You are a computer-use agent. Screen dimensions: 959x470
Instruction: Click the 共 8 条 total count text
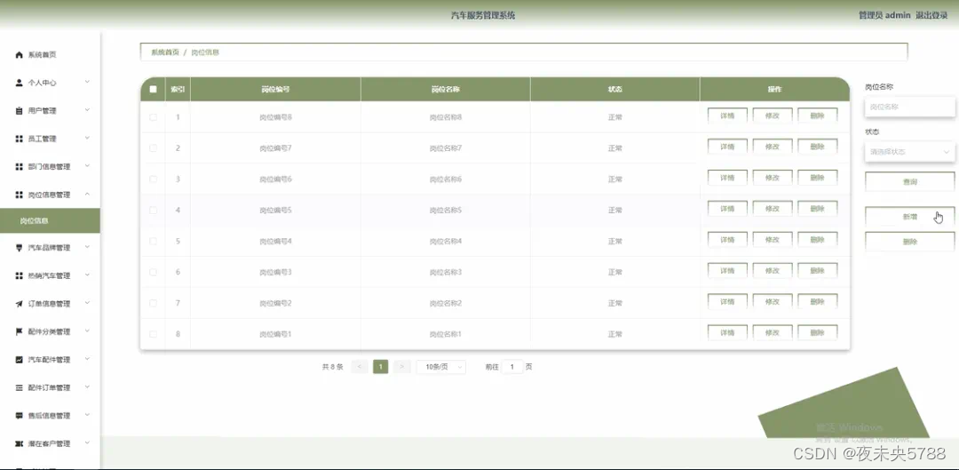pyautogui.click(x=333, y=367)
